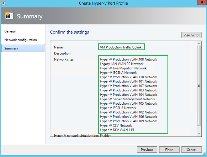
Task: Click 'Hyper-V Production VLAN 101 Network' entry
Action: tap(129, 81)
